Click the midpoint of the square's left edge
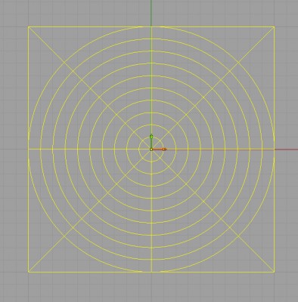298x302 pixels. coord(28,149)
